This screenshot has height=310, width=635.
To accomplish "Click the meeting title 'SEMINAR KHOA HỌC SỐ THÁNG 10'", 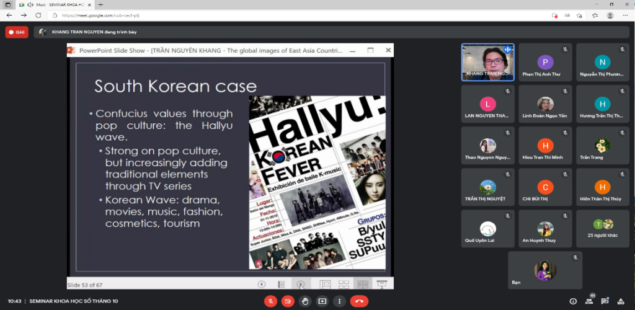I will (74, 301).
